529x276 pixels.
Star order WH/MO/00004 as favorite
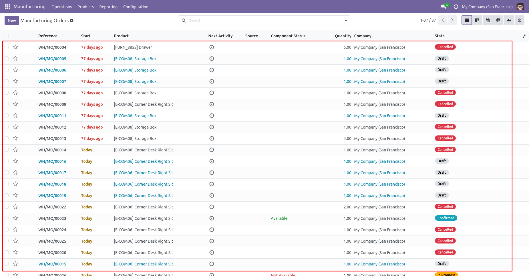coord(15,47)
